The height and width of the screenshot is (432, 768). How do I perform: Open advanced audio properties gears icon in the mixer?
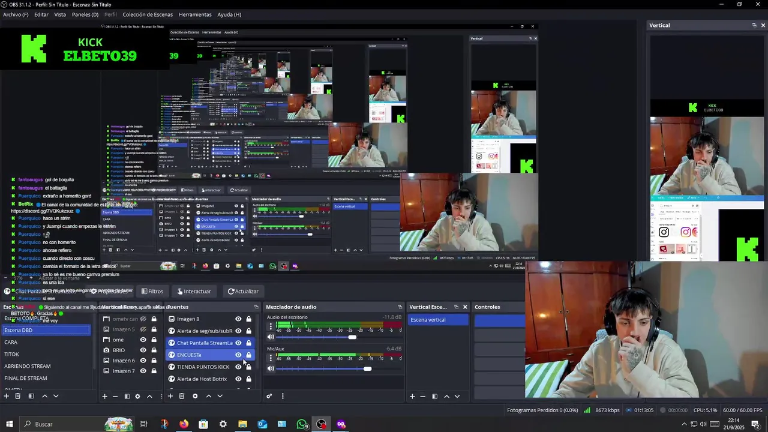[x=269, y=396]
